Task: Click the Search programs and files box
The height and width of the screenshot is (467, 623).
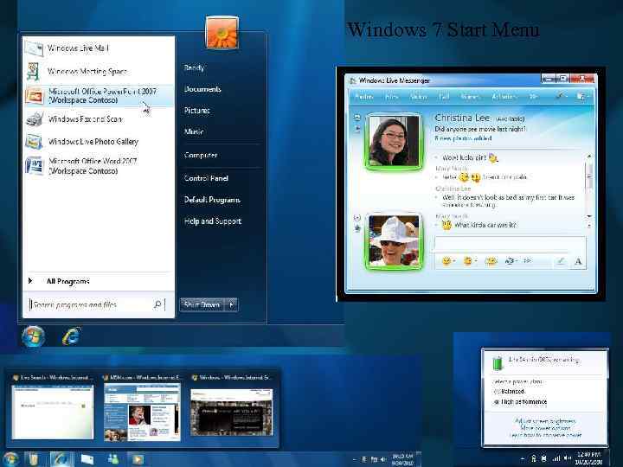Action: (97, 304)
